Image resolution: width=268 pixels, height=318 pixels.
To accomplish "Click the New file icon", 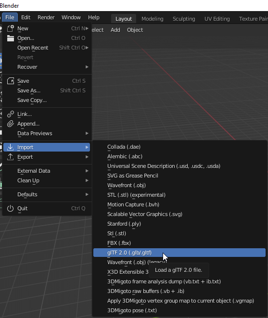I will click(x=11, y=28).
